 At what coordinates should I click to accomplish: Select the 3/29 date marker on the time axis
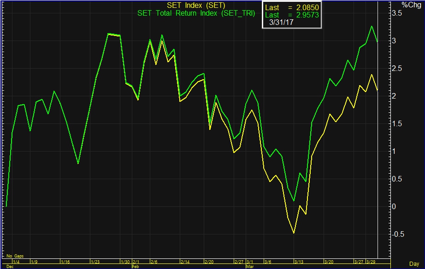pyautogui.click(x=371, y=261)
